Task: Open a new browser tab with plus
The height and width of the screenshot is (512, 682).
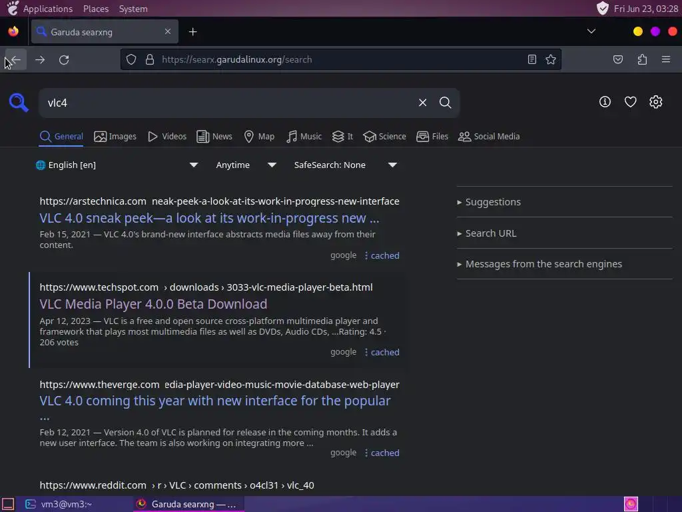Action: 192,32
